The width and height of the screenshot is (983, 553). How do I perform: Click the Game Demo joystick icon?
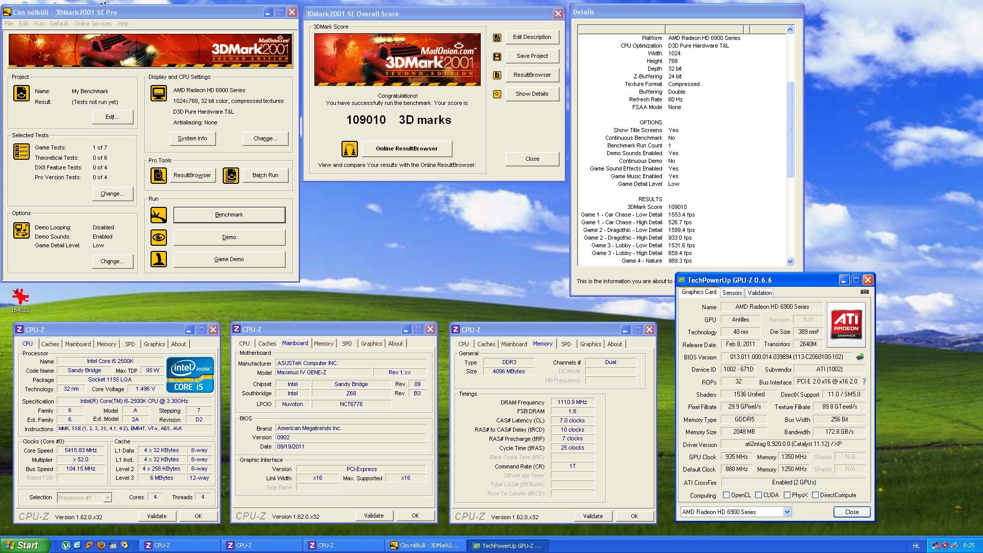click(x=159, y=259)
